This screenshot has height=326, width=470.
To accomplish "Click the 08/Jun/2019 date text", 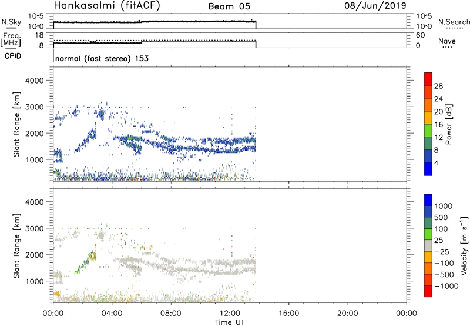I will (375, 5).
